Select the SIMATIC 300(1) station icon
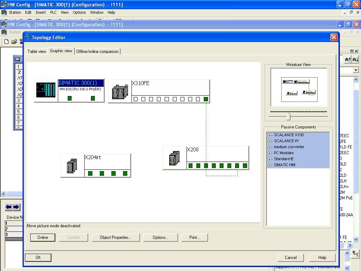This screenshot has width=361, height=271. (x=46, y=90)
